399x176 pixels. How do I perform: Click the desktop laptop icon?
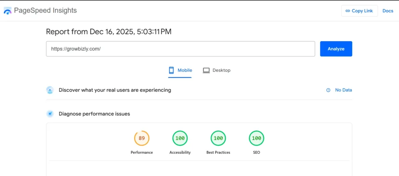coord(206,70)
